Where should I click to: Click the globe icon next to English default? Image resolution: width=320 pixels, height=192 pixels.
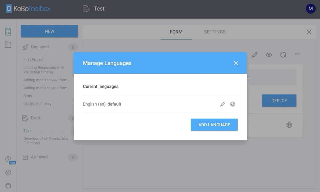(233, 104)
